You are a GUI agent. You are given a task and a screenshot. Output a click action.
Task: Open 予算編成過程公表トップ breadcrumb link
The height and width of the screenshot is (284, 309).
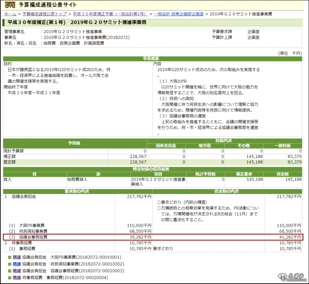click(x=44, y=14)
